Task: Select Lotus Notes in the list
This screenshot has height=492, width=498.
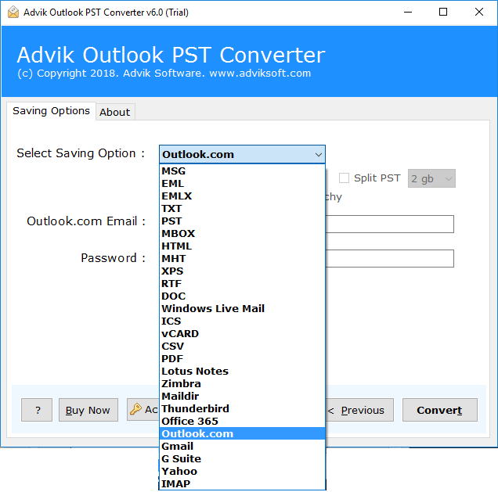Action: tap(242, 372)
